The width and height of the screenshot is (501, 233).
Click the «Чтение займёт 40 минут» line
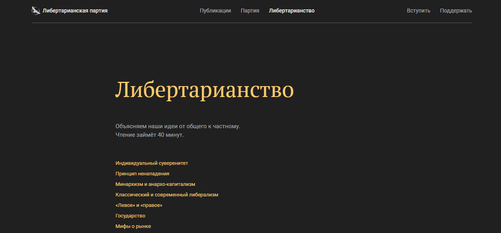pyautogui.click(x=149, y=135)
